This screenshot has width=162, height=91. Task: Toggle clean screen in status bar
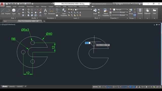click(157, 87)
